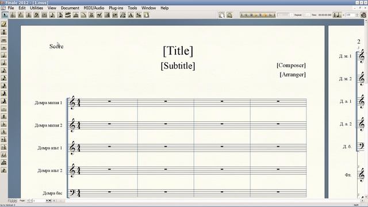
Task: Select staff name Домра малая 2
Action: click(x=48, y=125)
